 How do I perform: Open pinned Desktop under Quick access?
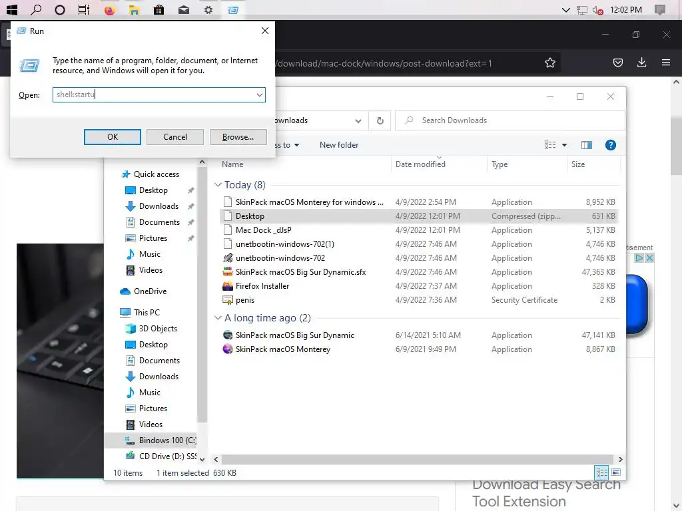[153, 190]
